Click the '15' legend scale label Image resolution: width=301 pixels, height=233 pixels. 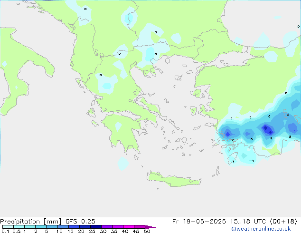click(70, 231)
